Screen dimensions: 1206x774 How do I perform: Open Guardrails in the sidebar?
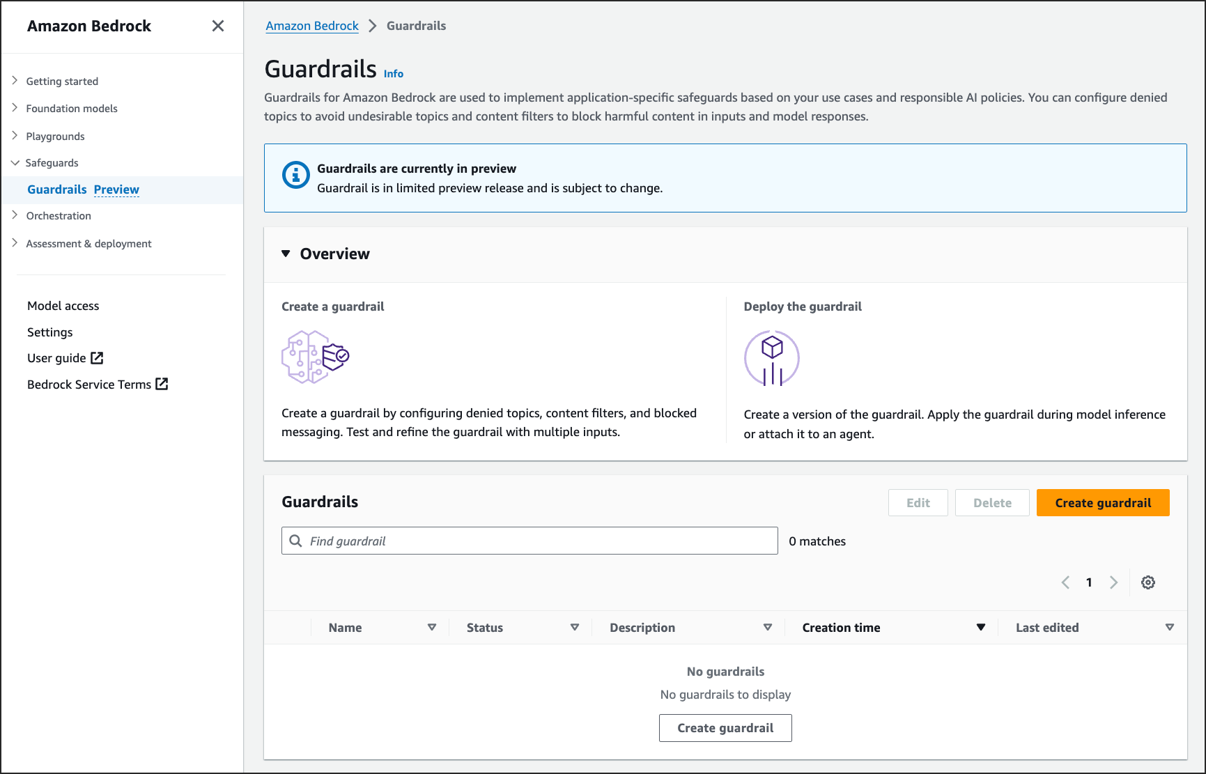click(57, 189)
